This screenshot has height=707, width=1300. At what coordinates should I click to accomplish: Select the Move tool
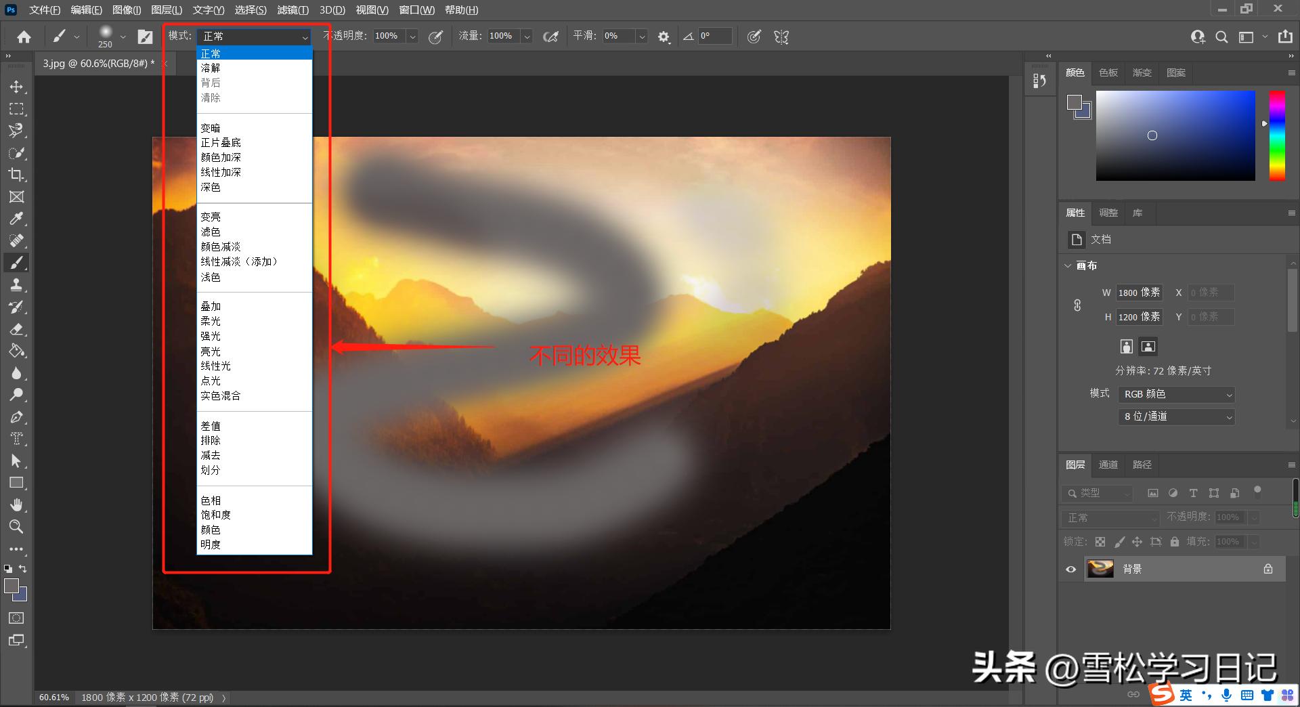click(x=17, y=86)
